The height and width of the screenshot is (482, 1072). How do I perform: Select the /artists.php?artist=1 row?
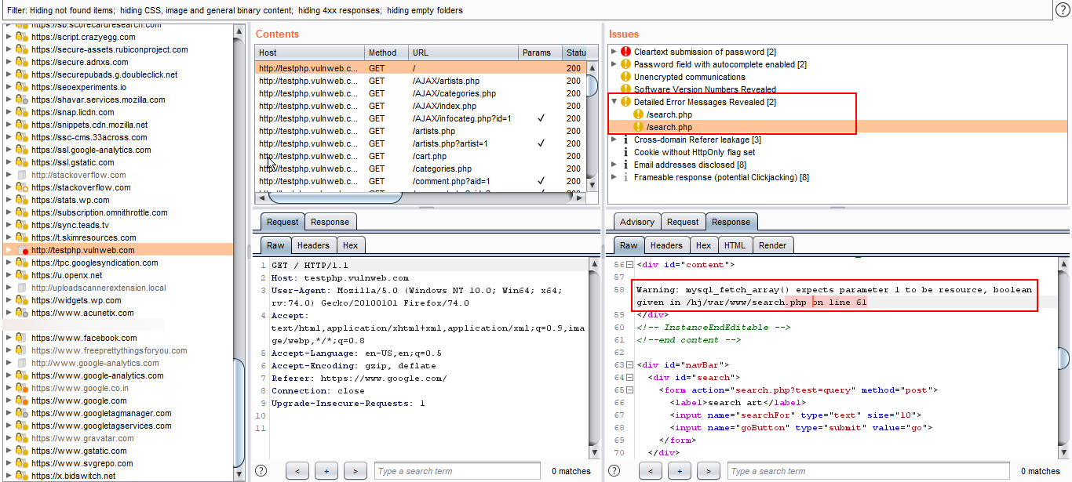[421, 143]
